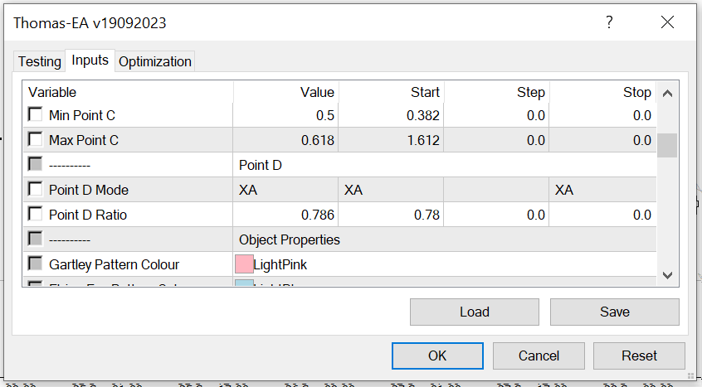Open the Point D Mode value dropdown XA

(x=285, y=190)
